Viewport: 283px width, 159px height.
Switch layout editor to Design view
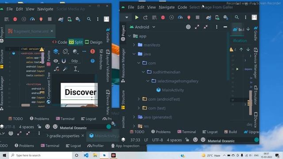94,42
